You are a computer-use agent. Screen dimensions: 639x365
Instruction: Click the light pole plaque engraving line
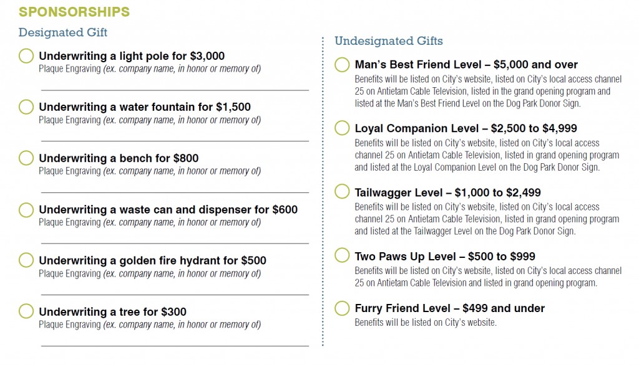pos(175,86)
